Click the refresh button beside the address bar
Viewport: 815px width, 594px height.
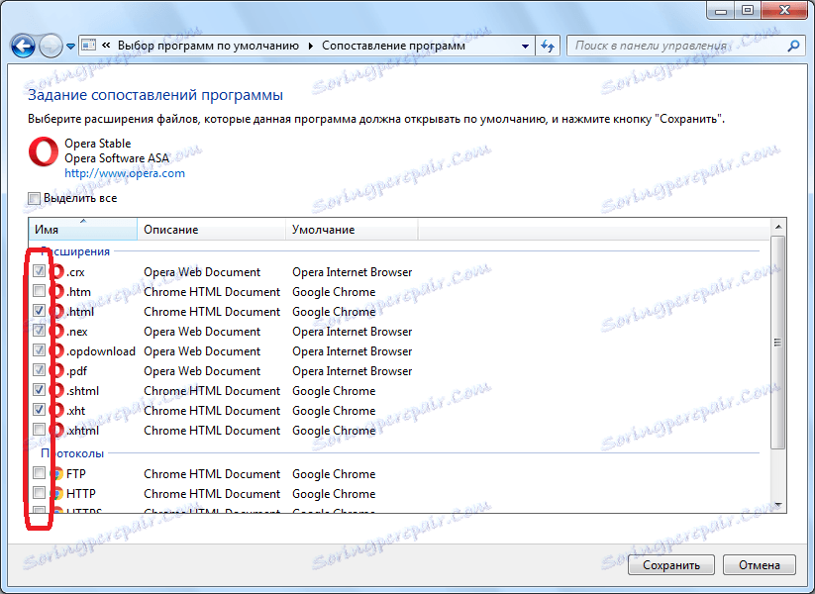coord(548,46)
